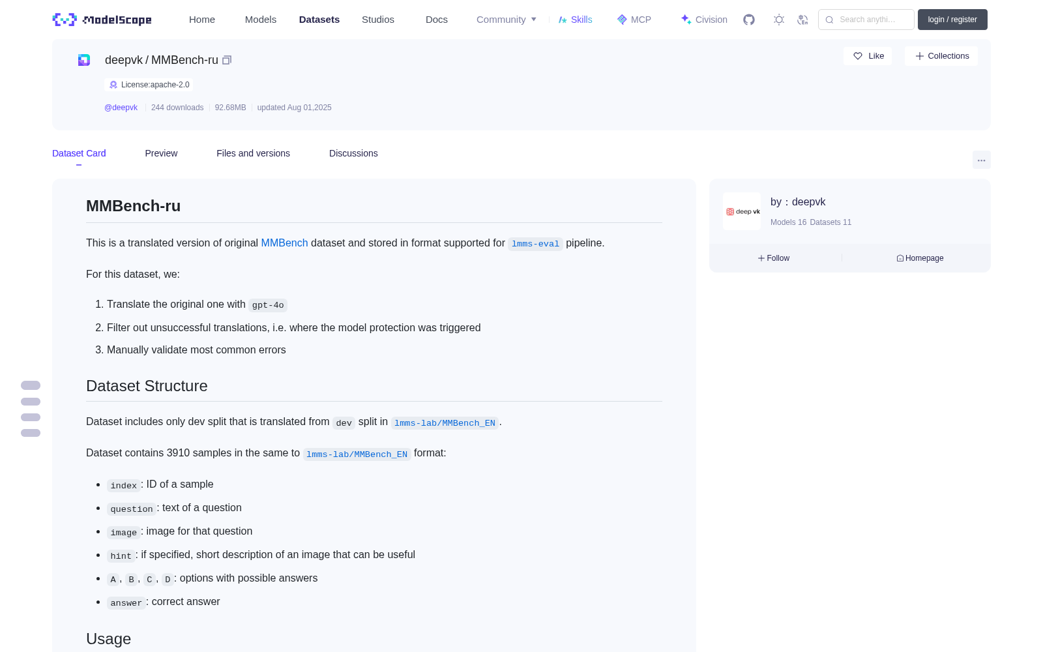Click the deepvk / MMBench-ru title
The height and width of the screenshot is (652, 1043).
tap(162, 60)
